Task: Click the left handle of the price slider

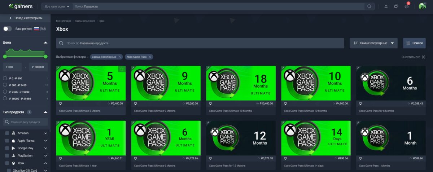Action: [x=5, y=57]
